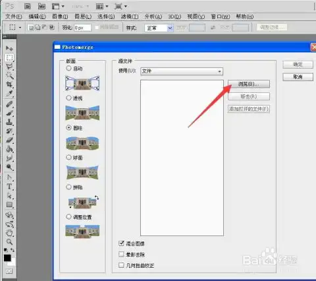Select the Type tool
316x281 pixels.
coord(9,187)
